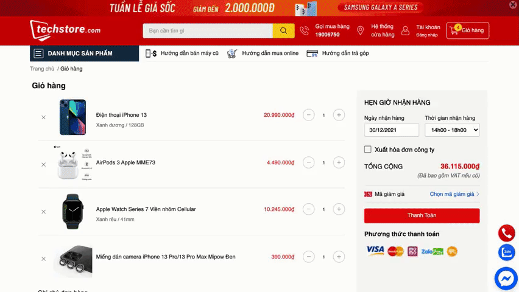Focus the product search input field

point(208,30)
